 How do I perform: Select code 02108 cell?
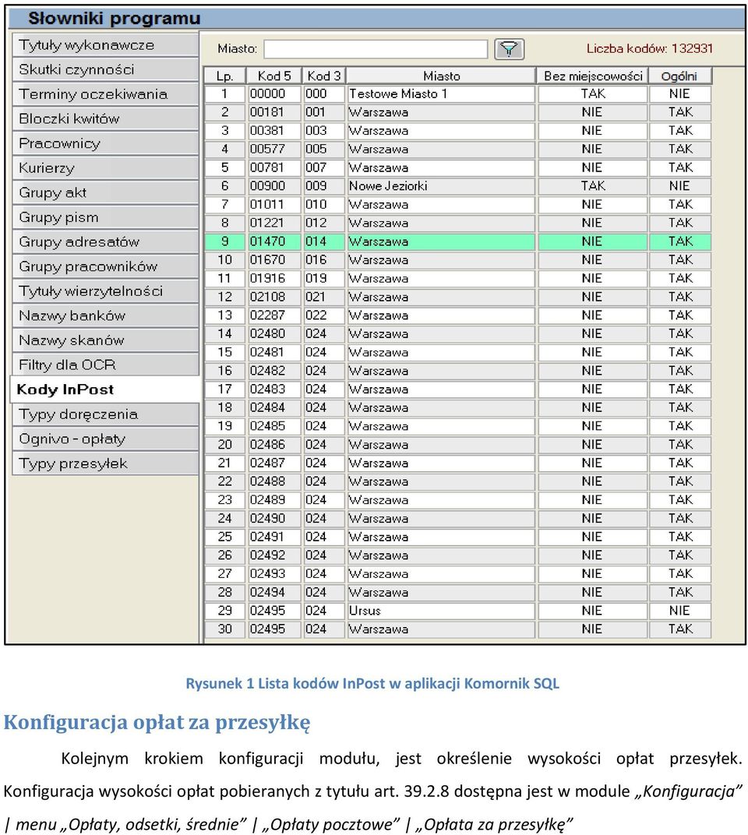tap(274, 297)
